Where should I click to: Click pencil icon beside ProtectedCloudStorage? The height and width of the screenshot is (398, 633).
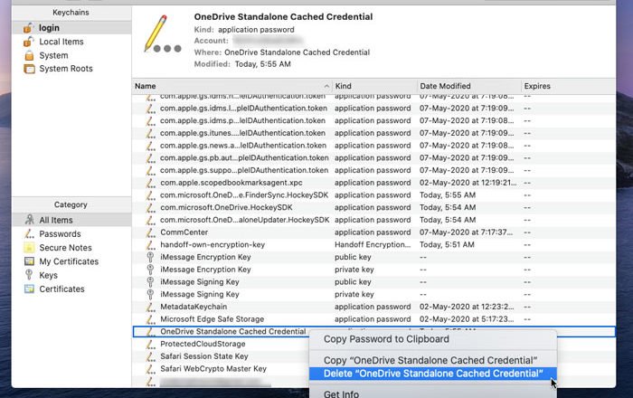click(x=151, y=345)
